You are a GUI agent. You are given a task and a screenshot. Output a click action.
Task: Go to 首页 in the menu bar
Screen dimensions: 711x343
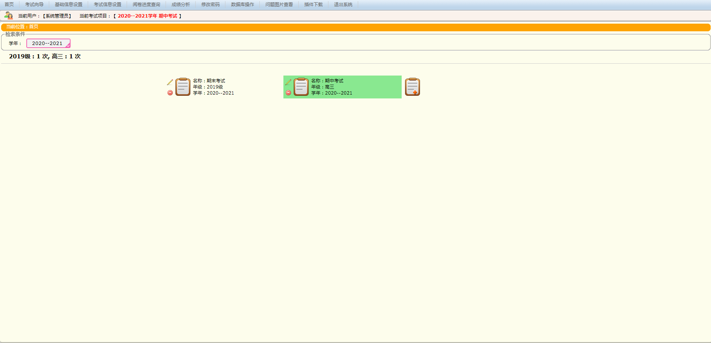coord(9,5)
